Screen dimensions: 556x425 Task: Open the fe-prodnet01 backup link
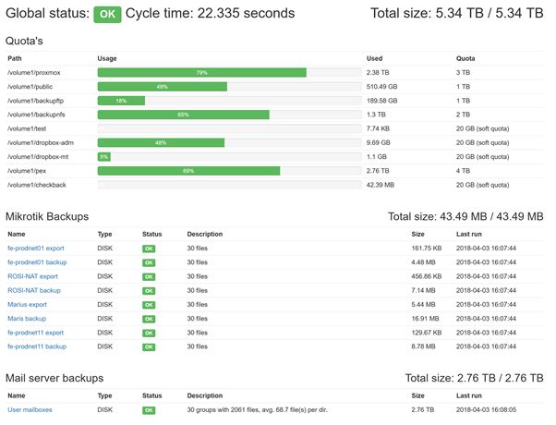(x=37, y=262)
